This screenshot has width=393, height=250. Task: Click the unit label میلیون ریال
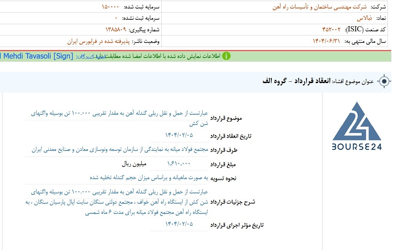[134, 164]
